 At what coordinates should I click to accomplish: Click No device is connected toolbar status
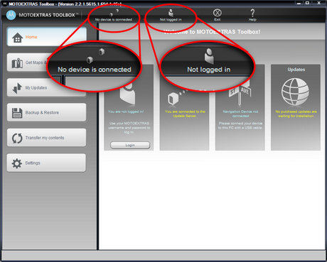114,15
